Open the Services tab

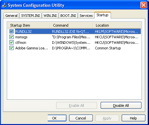[x=86, y=16]
